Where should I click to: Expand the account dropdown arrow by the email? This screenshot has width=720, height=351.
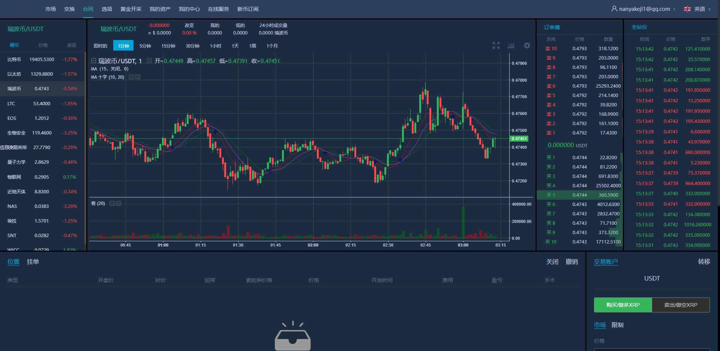pos(674,9)
